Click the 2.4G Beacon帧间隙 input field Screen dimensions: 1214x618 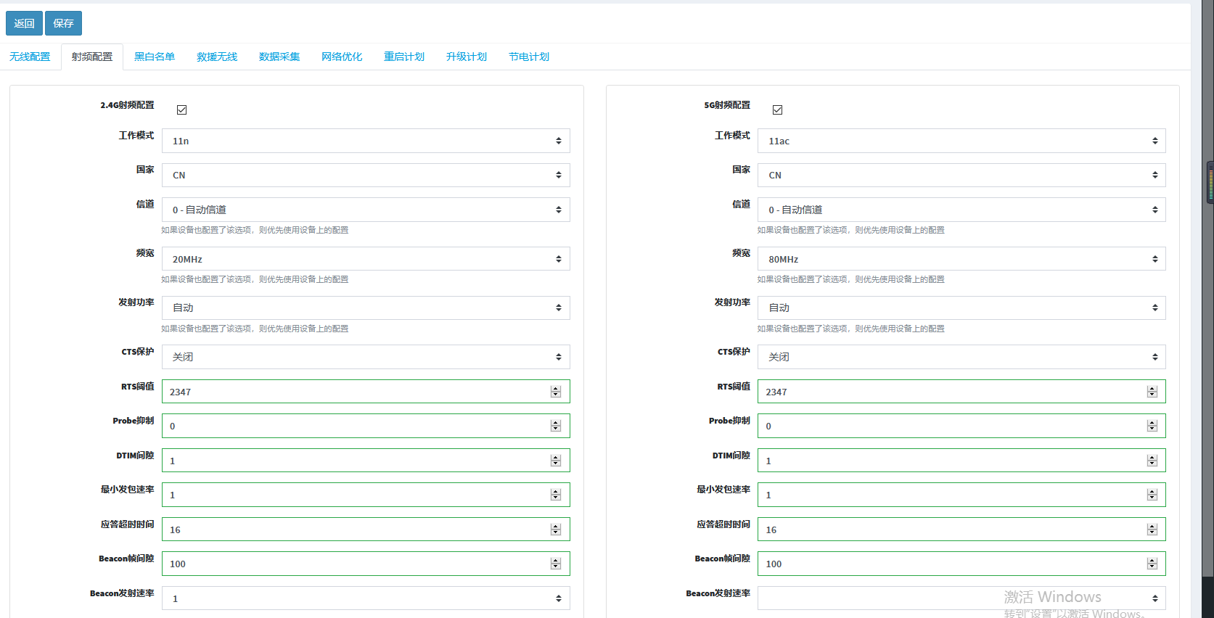[356, 564]
